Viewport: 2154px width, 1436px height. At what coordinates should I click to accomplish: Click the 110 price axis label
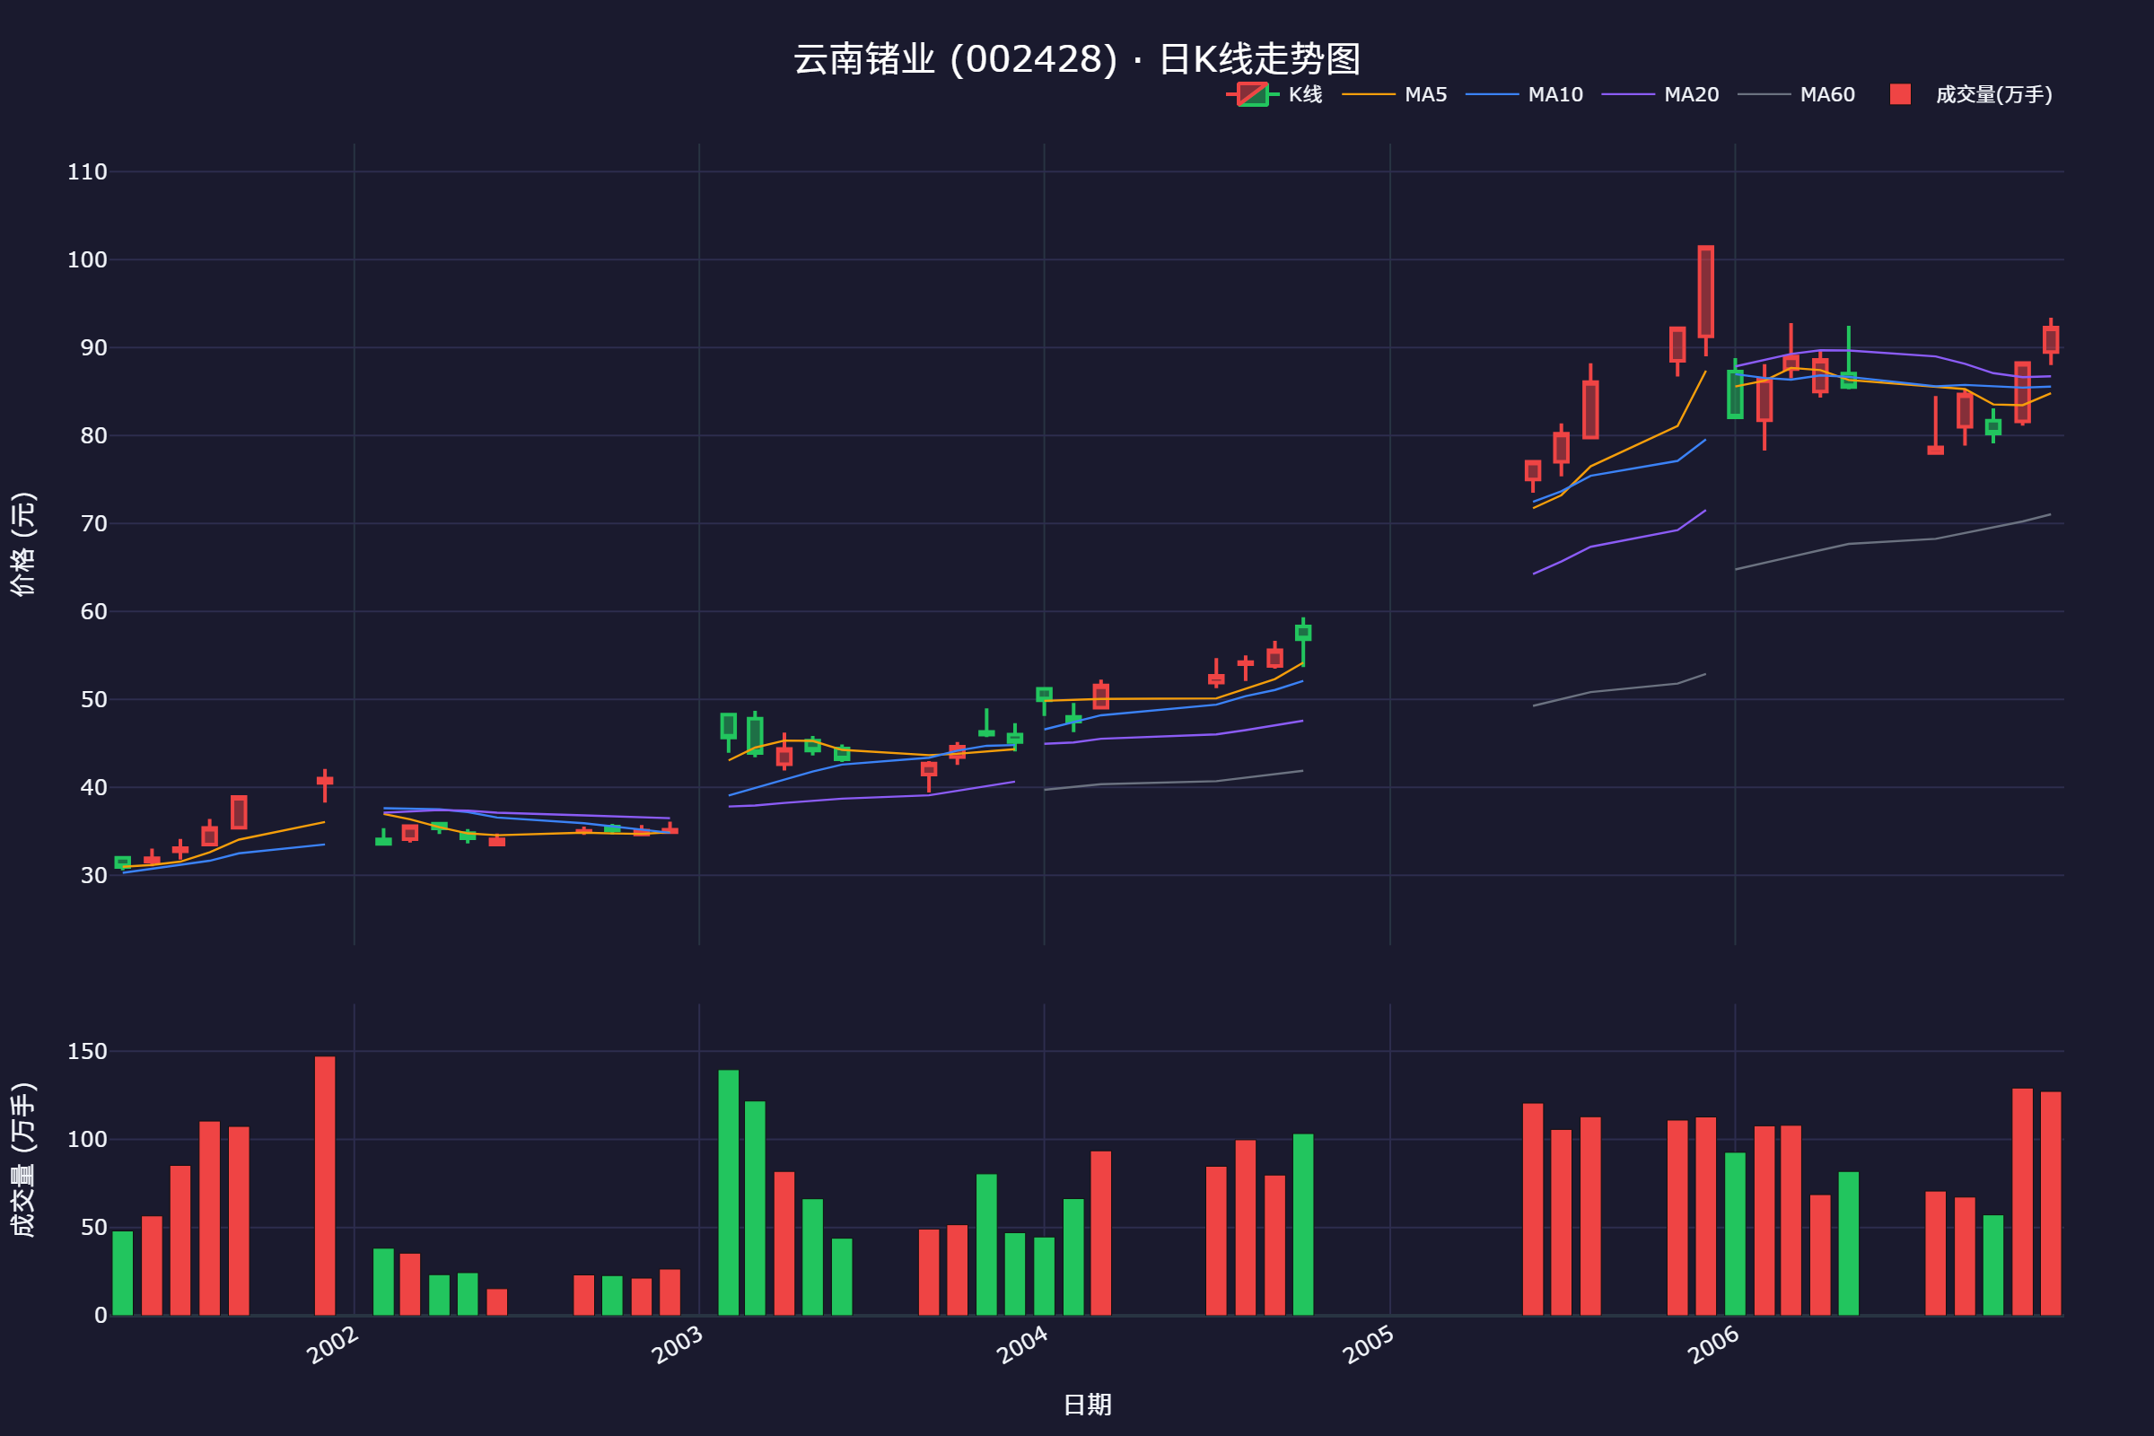[x=87, y=172]
